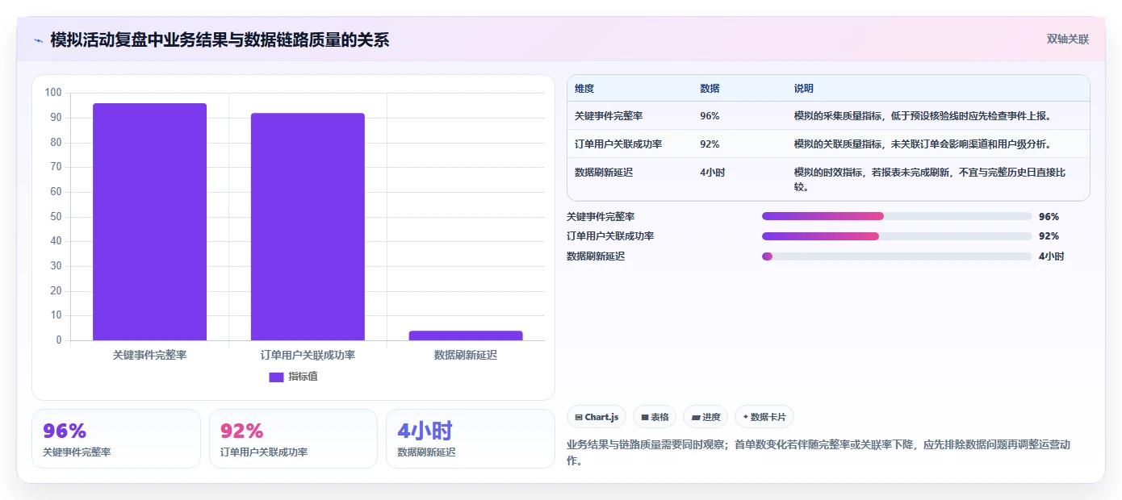The width and height of the screenshot is (1122, 500).
Task: Open the 92% 订单用户关联成功率 data card
Action: 293,439
